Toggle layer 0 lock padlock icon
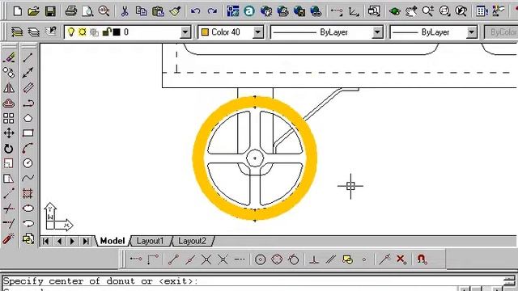 [x=106, y=32]
